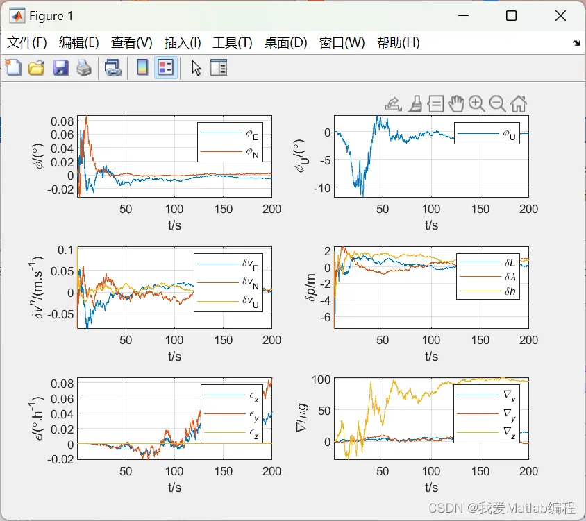Viewport: 586px width, 521px height.
Task: Insert a colorbar from the toolbar
Action: [142, 67]
